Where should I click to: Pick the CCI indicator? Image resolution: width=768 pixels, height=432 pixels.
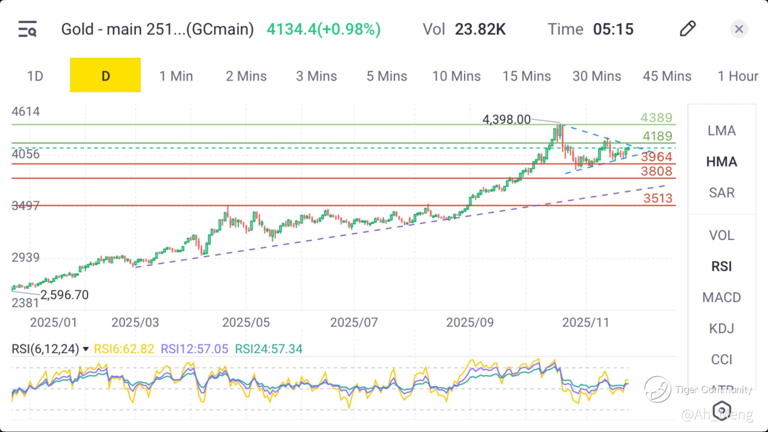click(721, 360)
